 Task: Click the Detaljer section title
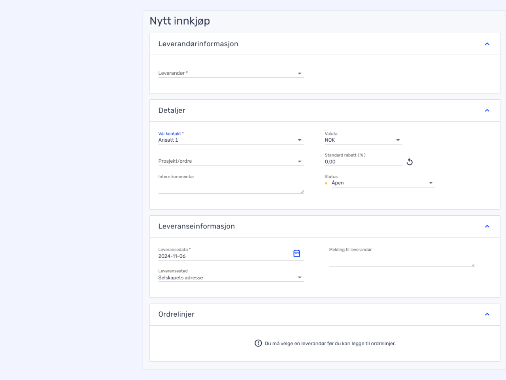(x=172, y=110)
